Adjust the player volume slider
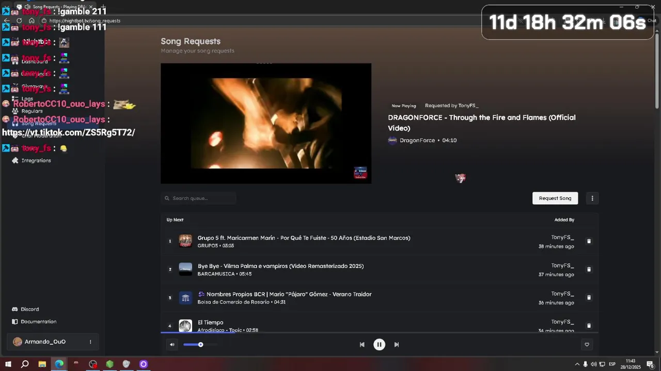Screen dimensions: 661x371 pos(200,345)
